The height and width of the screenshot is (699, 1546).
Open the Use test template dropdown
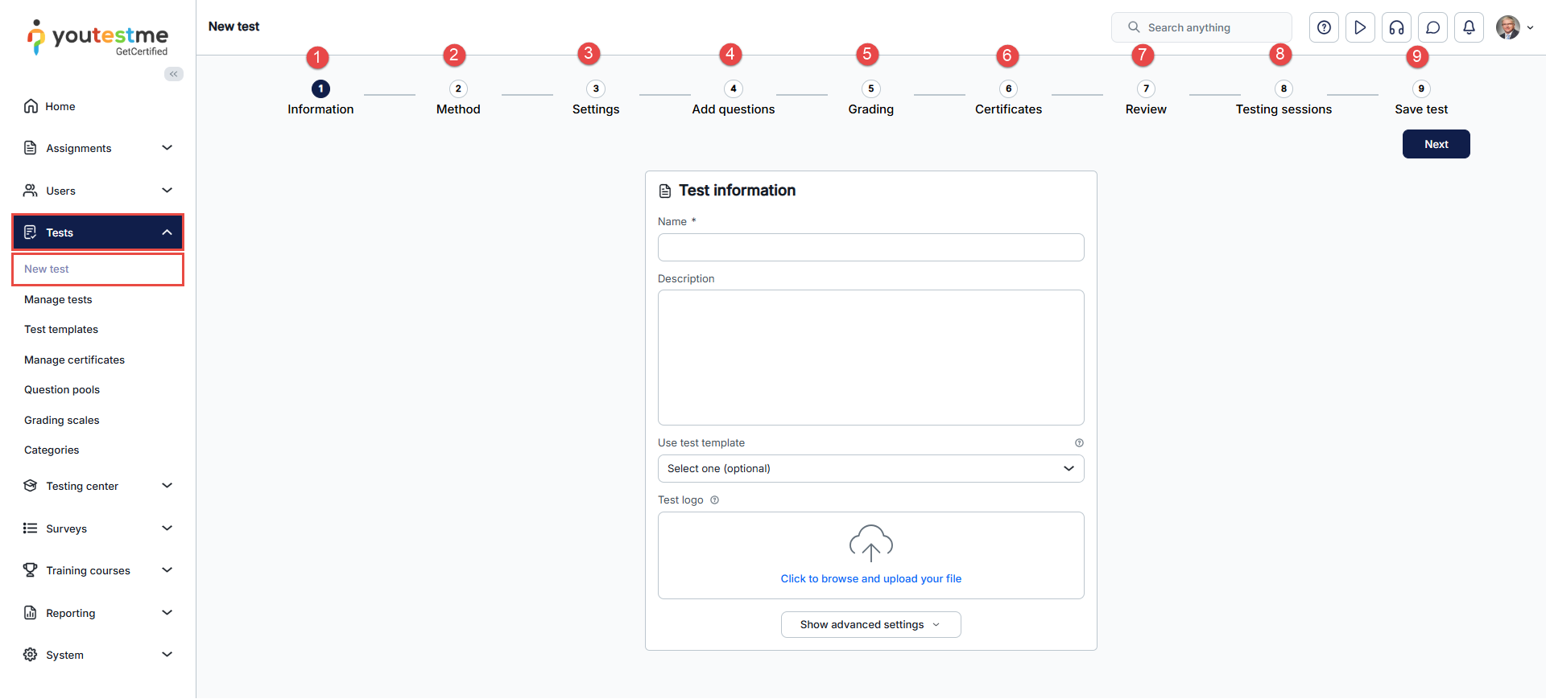870,469
